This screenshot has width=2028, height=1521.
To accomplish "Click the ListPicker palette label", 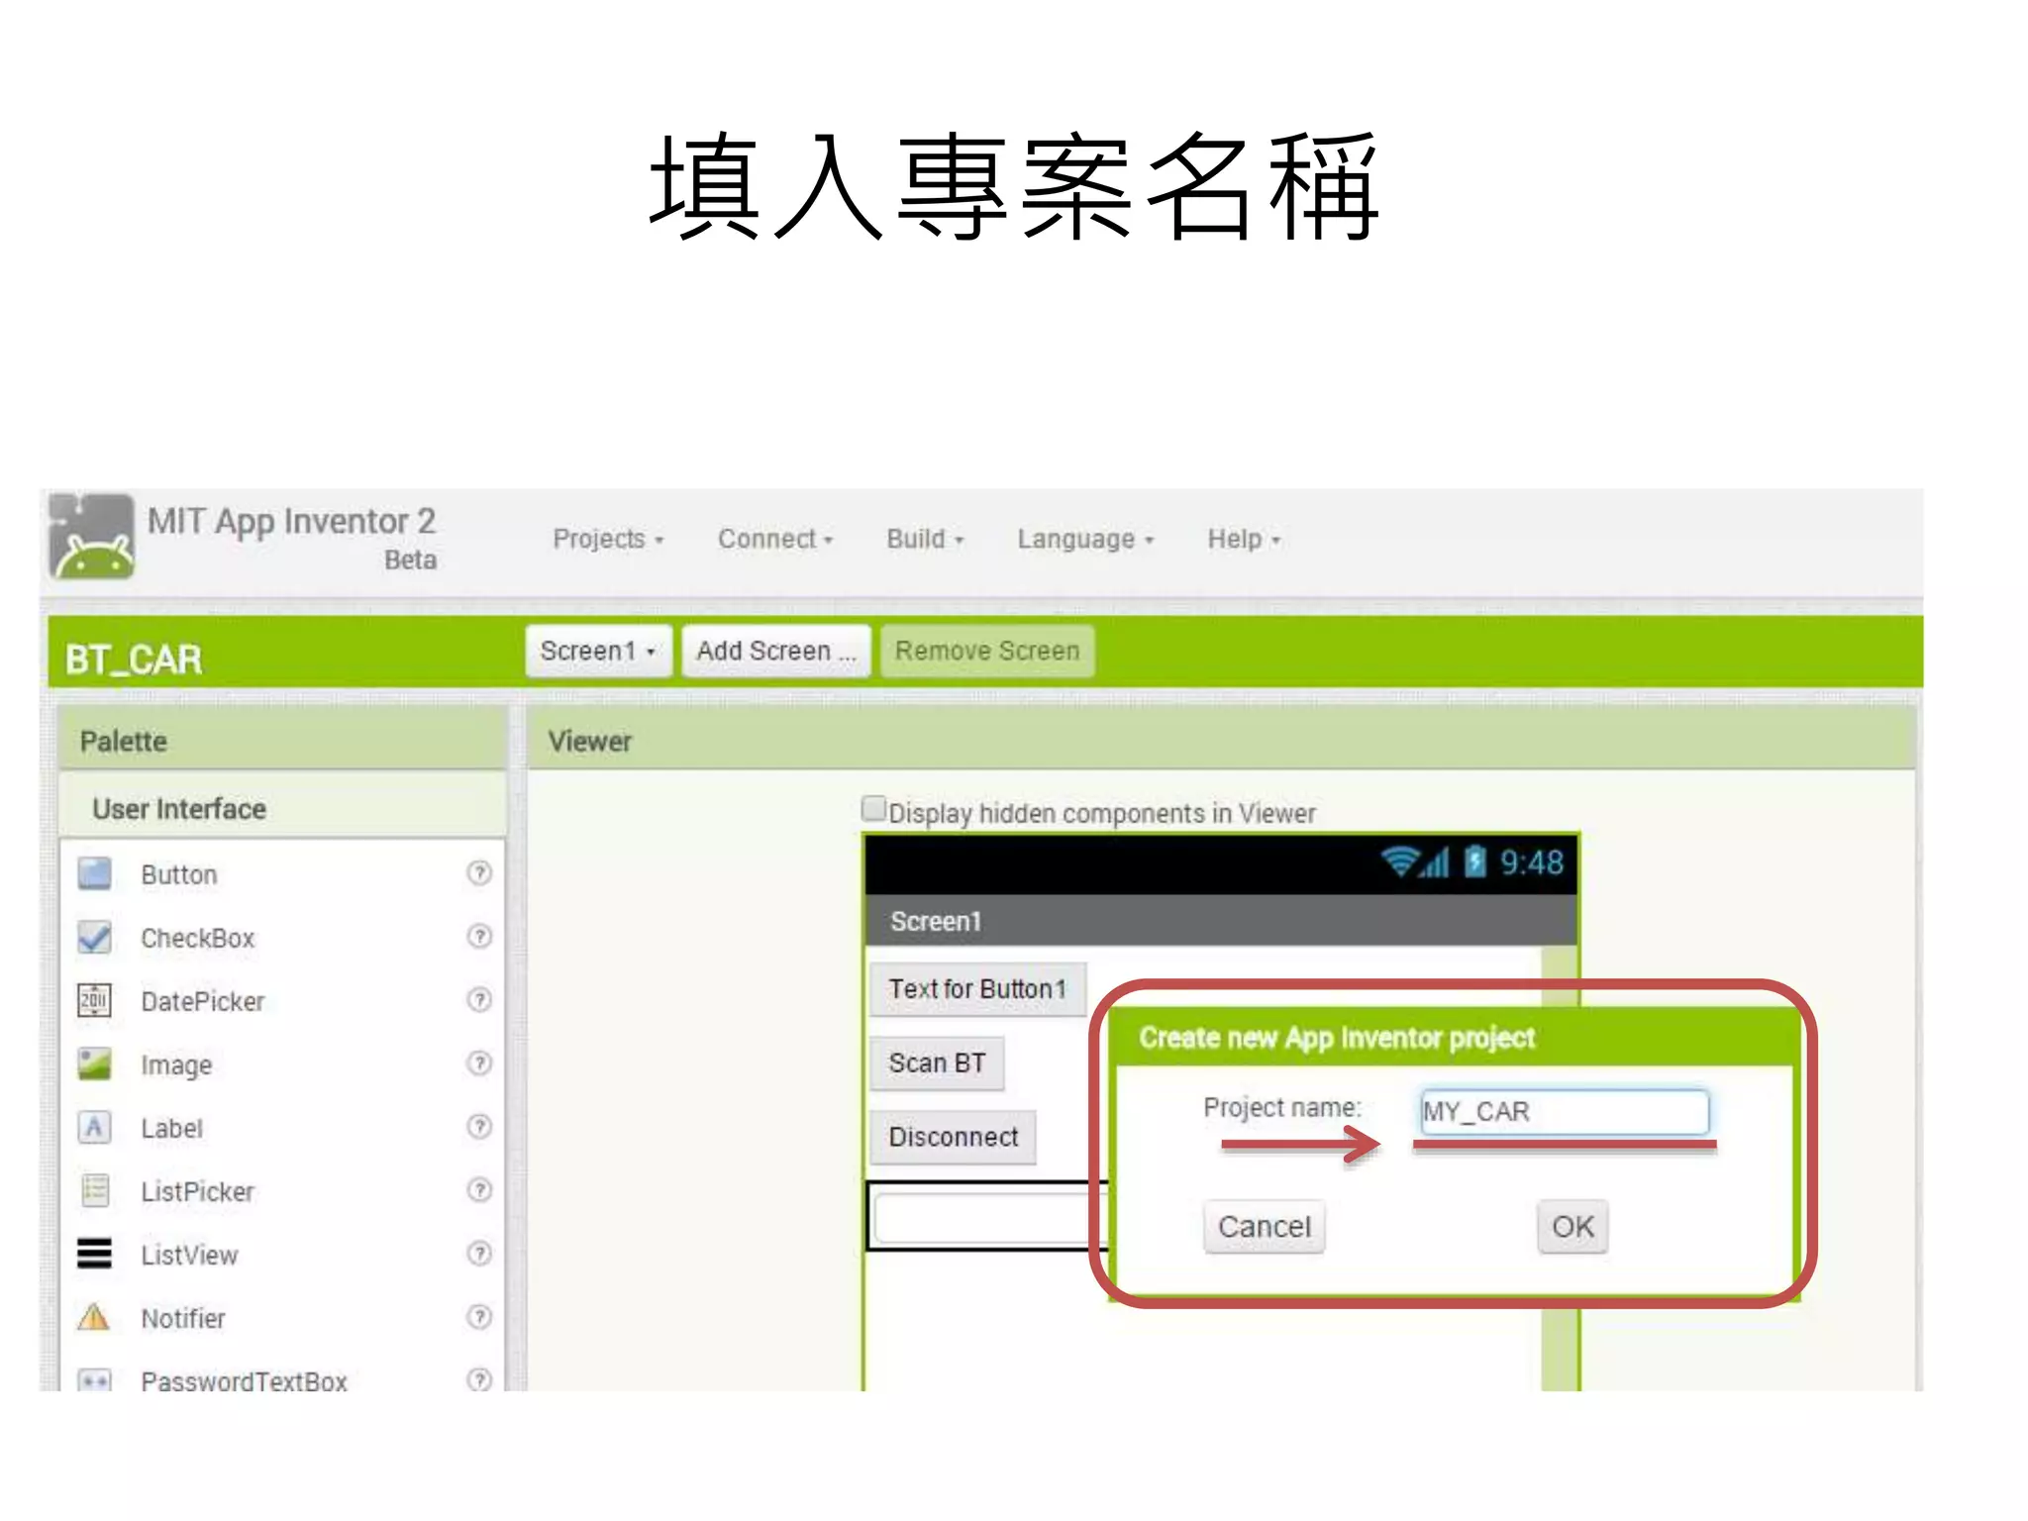I will pos(198,1191).
